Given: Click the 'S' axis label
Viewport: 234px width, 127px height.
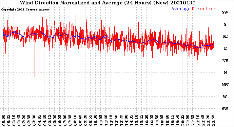Looking at the screenshot, I should (225, 24).
